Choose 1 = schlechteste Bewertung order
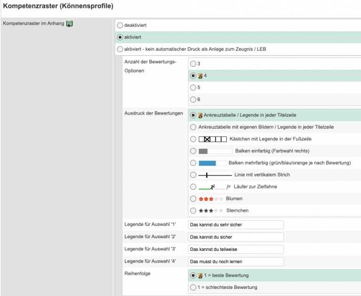 point(193,287)
